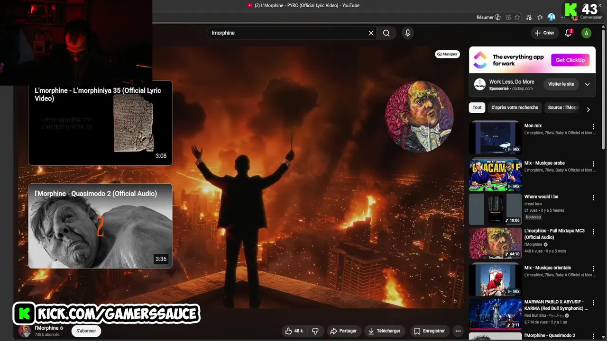Start voice search with the microphone icon

click(x=407, y=33)
